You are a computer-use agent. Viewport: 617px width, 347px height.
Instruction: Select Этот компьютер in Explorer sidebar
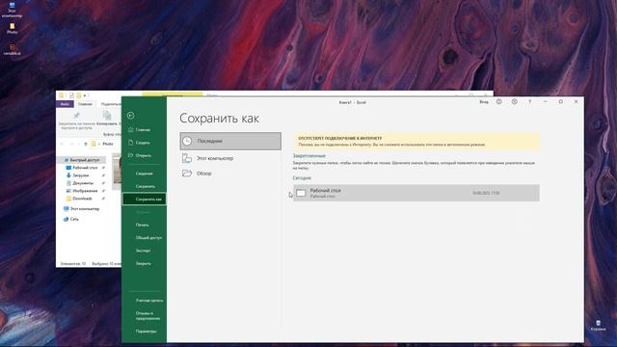(81, 209)
